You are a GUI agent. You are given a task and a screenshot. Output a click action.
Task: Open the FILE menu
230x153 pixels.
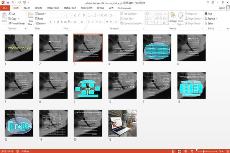5,8
